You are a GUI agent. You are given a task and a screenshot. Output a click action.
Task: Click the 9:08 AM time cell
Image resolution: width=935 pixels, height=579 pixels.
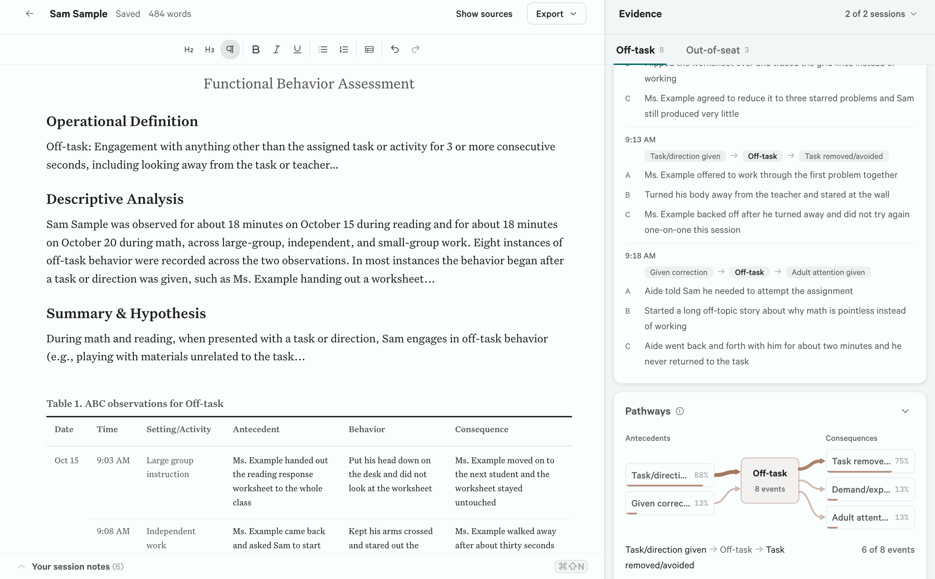pos(113,531)
